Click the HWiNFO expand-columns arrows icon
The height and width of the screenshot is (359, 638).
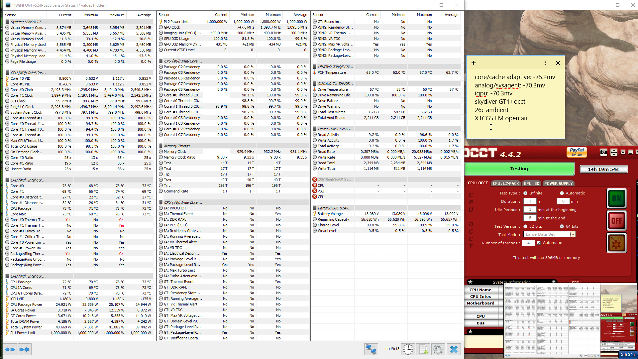coord(10,349)
